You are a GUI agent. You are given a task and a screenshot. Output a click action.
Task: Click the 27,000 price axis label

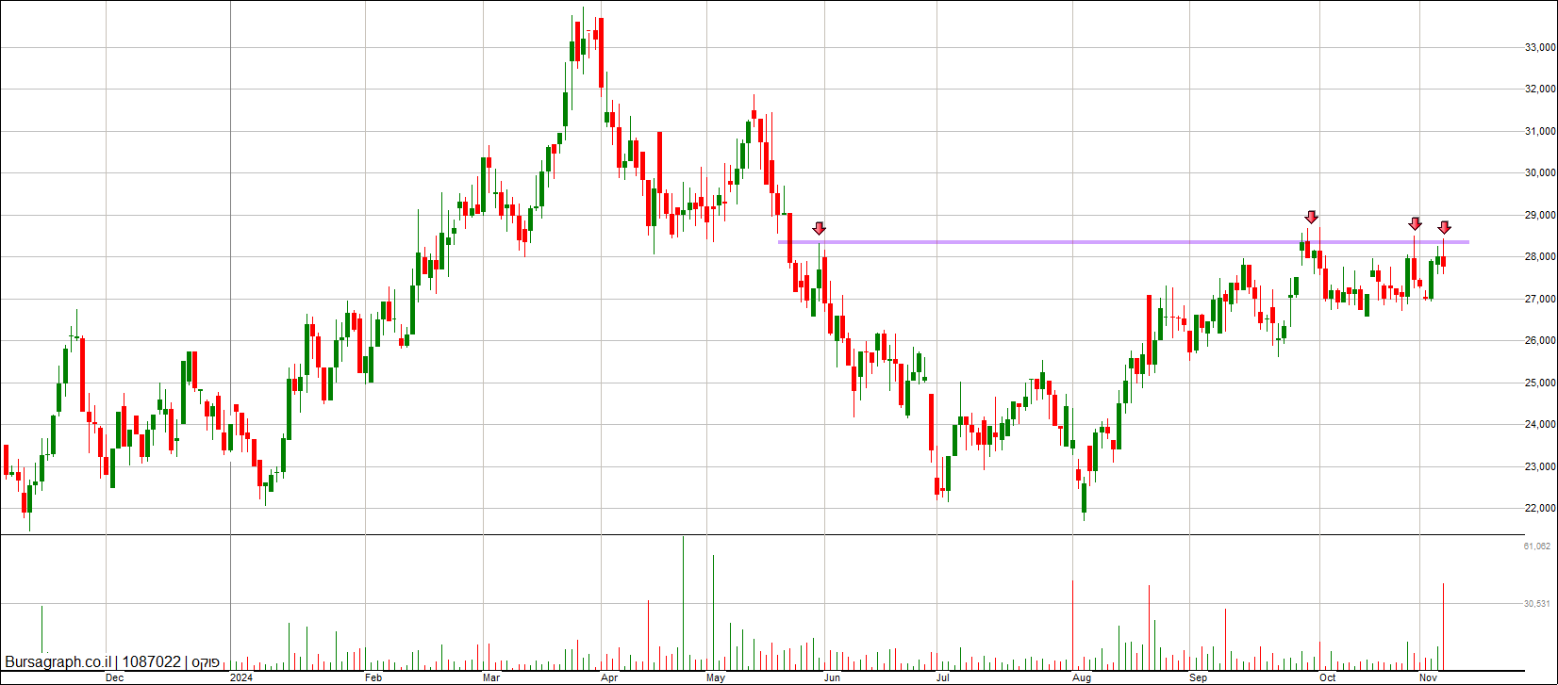[x=1540, y=299]
